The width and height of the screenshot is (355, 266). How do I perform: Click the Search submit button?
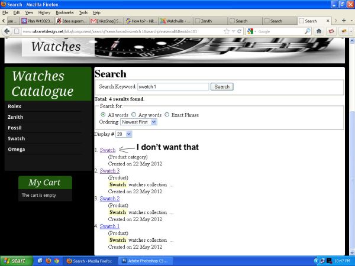click(x=222, y=87)
